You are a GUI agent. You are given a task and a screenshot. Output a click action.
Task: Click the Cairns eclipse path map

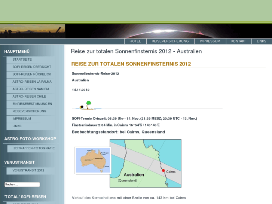pyautogui.click(x=145, y=163)
